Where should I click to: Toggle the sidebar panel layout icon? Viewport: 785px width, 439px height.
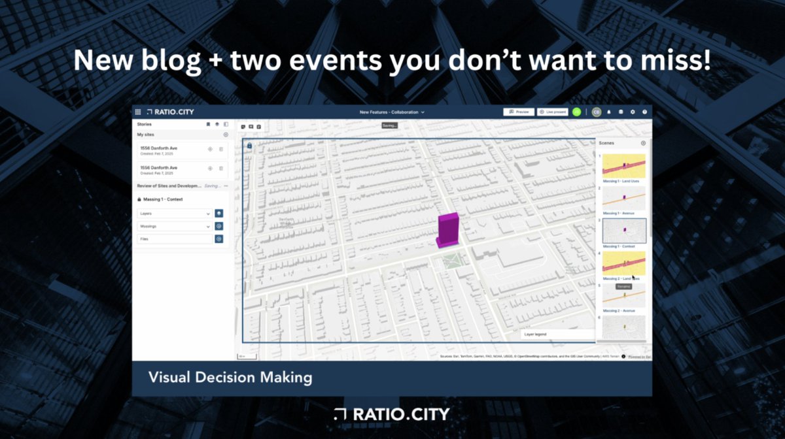(x=226, y=123)
